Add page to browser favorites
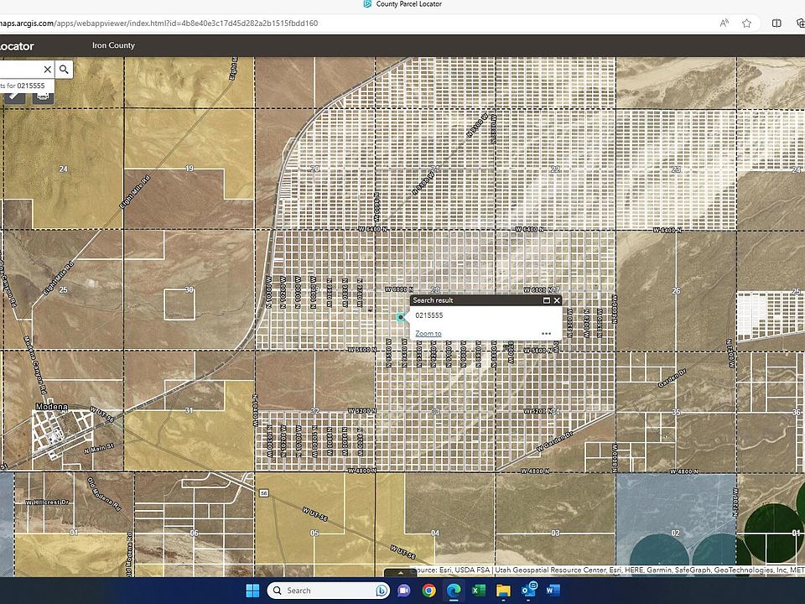Viewport: 805px width, 604px height. click(x=746, y=23)
